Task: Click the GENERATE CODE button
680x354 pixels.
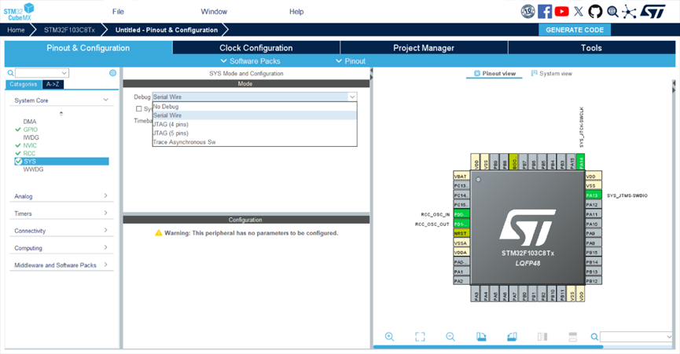Action: (575, 30)
